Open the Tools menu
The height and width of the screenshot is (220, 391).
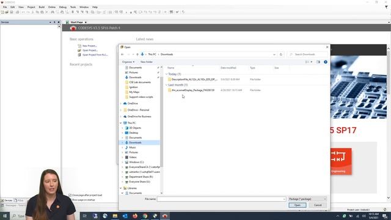pos(73,7)
